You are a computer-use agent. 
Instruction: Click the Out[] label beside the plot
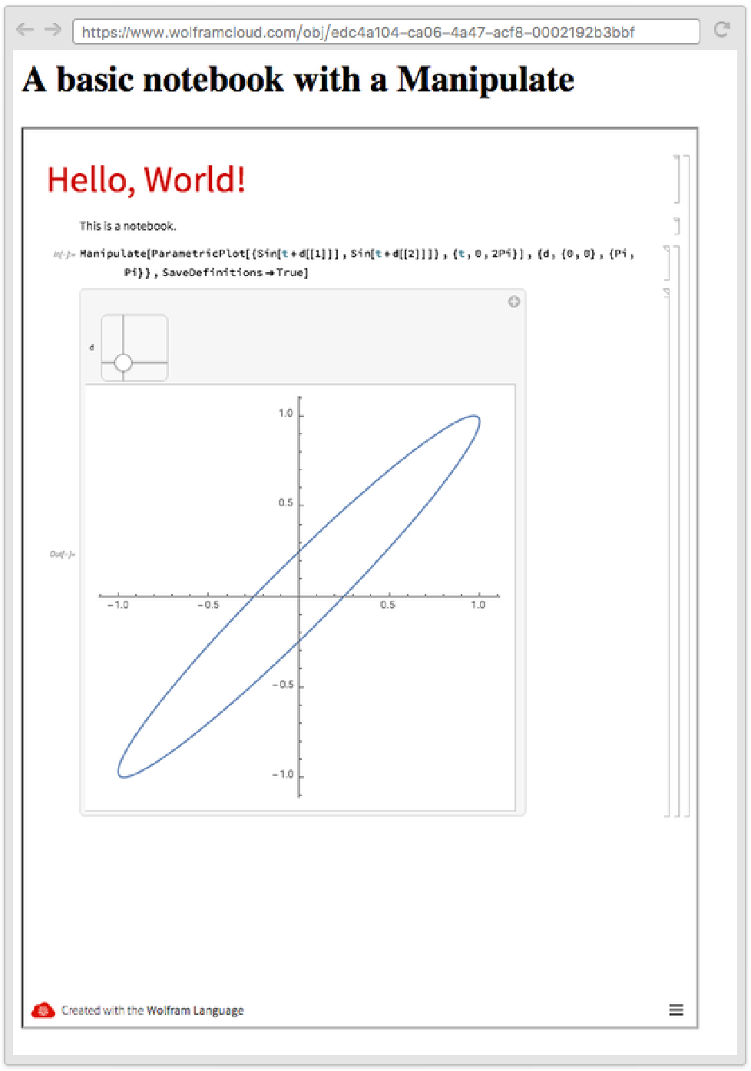point(62,554)
